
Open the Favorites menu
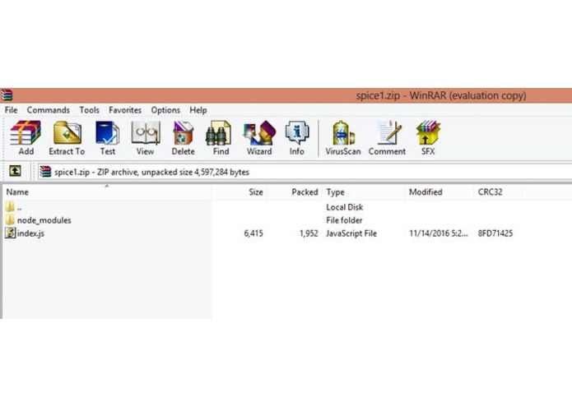pyautogui.click(x=125, y=110)
